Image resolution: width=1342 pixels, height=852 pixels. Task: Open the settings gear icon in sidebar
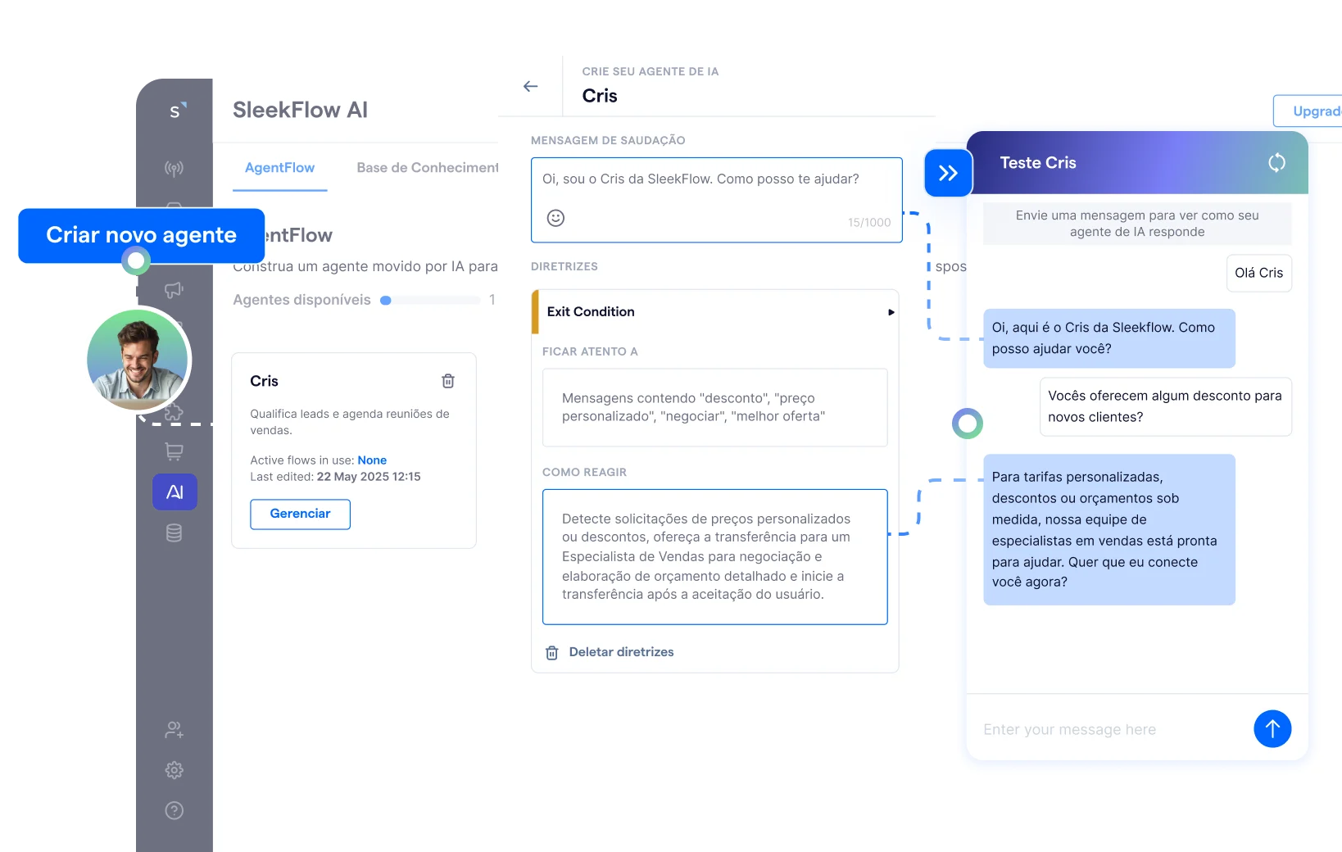pyautogui.click(x=174, y=770)
